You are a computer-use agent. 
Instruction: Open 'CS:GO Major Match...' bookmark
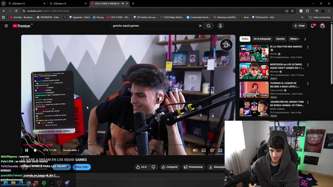(171, 17)
